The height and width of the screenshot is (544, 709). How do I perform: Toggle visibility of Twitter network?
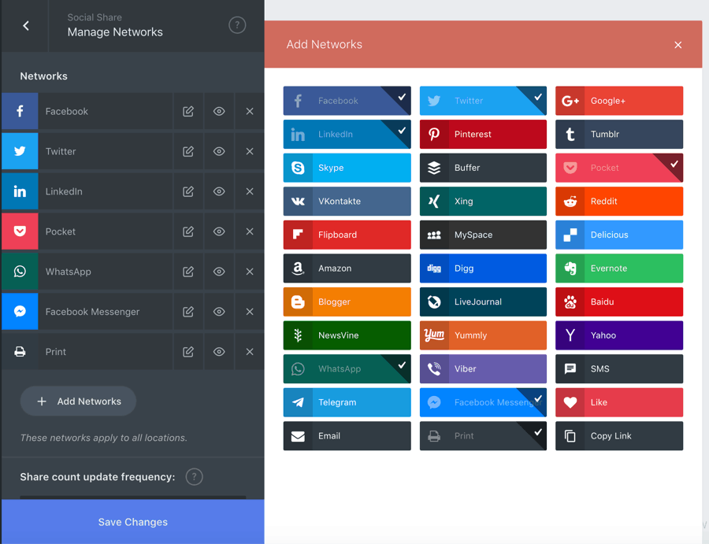(219, 151)
